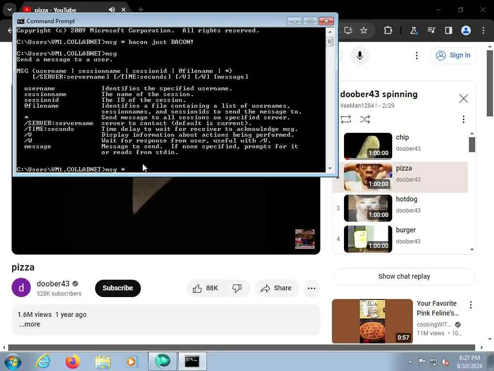Screen dimensions: 494x371
Task: Mute the pizza - YouTube tab audio
Action: pos(112,10)
